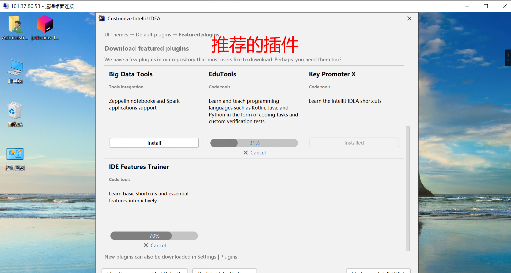The height and width of the screenshot is (273, 511).
Task: Click the Installed button for Key Promoter X
Action: tap(354, 143)
